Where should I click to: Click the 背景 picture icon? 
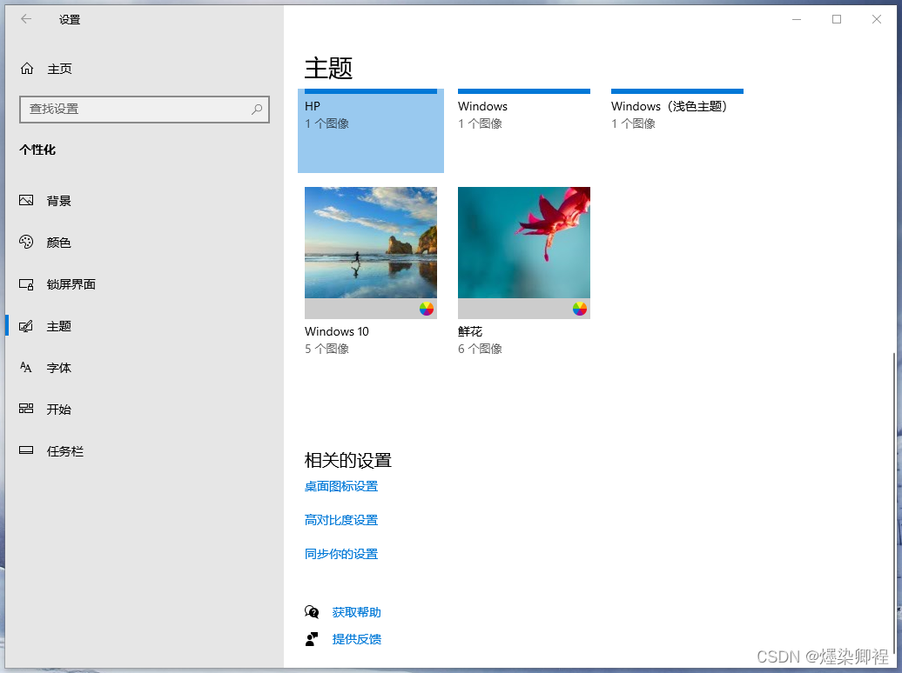pos(26,200)
